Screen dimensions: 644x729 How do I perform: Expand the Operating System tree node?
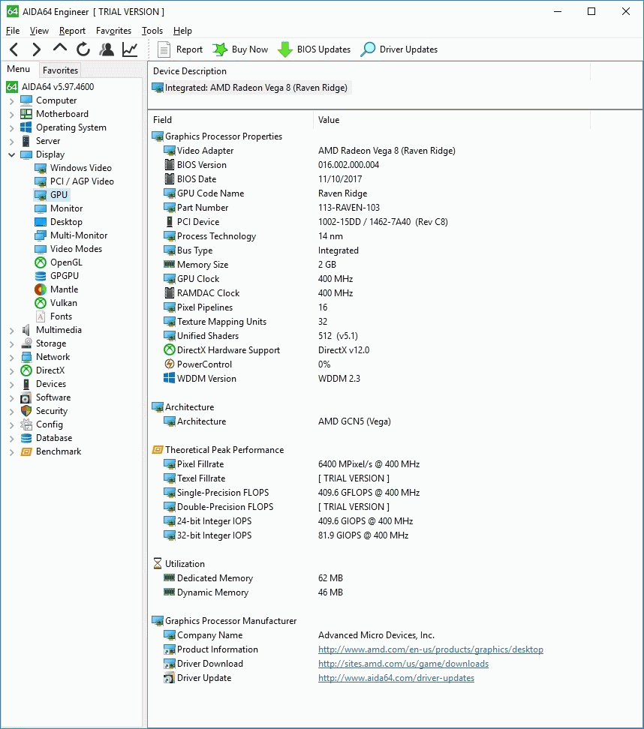(11, 127)
